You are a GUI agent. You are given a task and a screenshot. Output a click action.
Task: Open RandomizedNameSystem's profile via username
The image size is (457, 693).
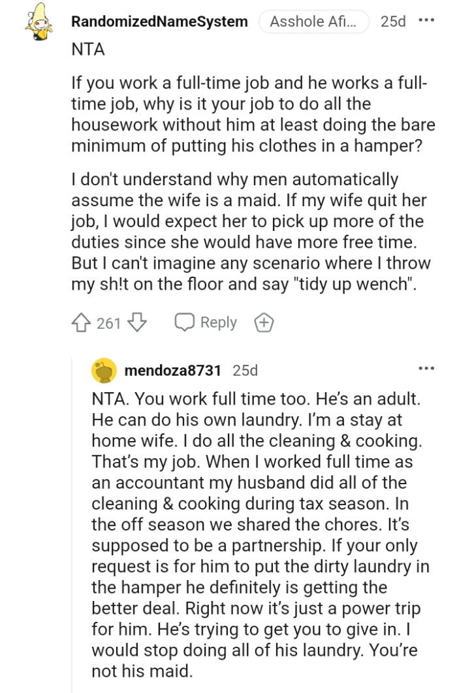(x=159, y=20)
